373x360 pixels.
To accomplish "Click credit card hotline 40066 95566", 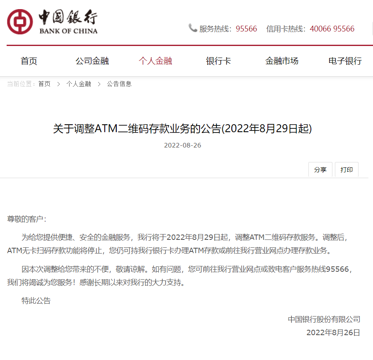I will [x=332, y=29].
